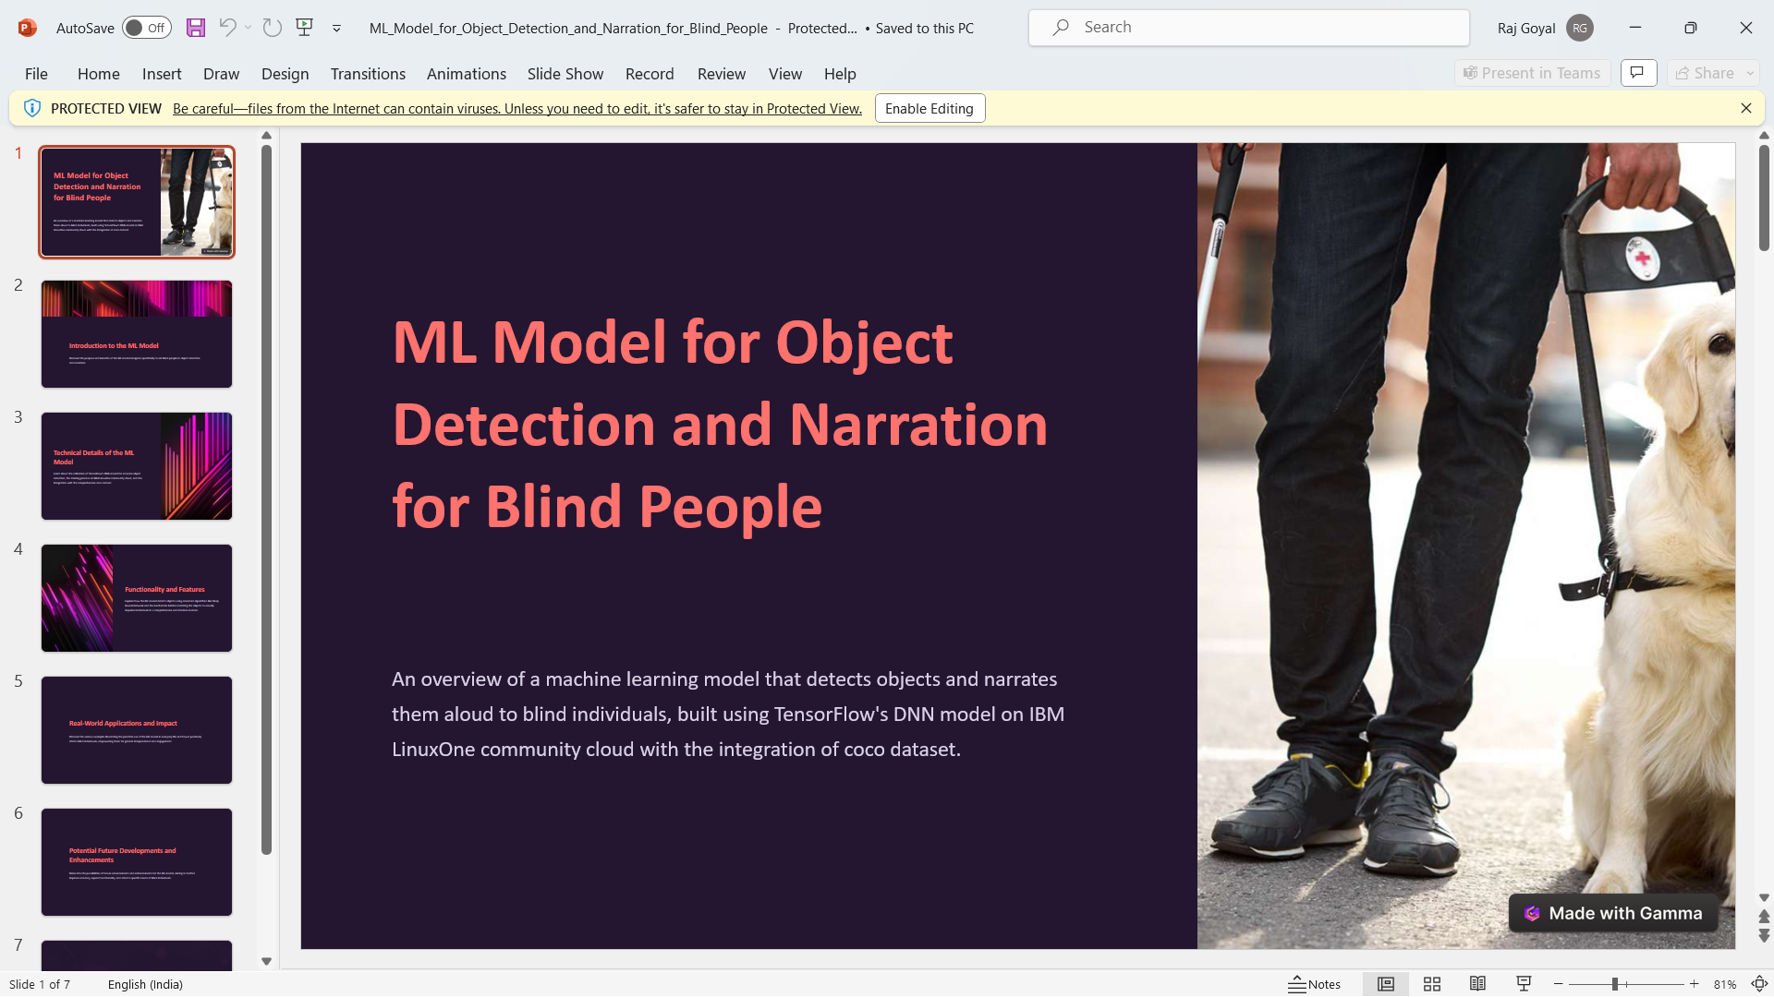The width and height of the screenshot is (1774, 997).
Task: Click the Slide Show status bar icon
Action: click(1524, 984)
